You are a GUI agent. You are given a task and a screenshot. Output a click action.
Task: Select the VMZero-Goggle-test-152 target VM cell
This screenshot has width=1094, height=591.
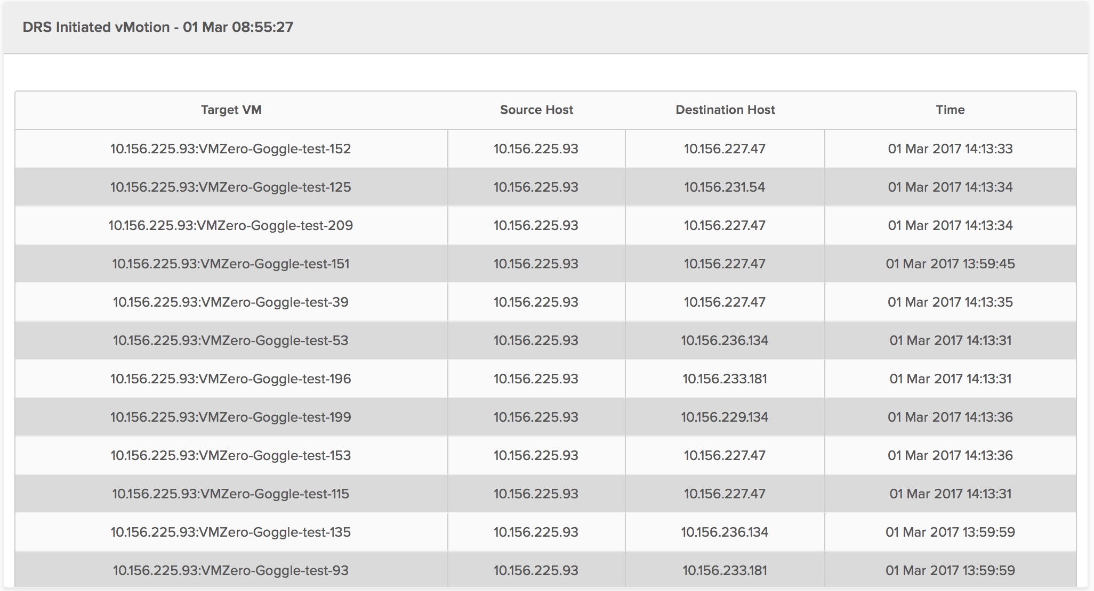coord(231,149)
